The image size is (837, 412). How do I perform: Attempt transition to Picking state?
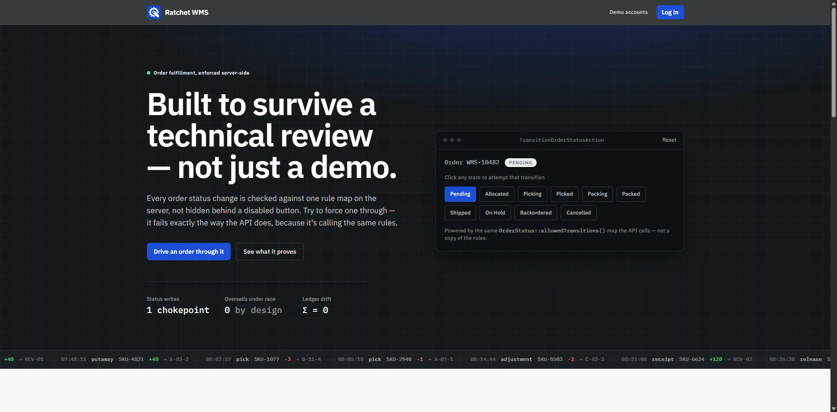[x=532, y=194]
